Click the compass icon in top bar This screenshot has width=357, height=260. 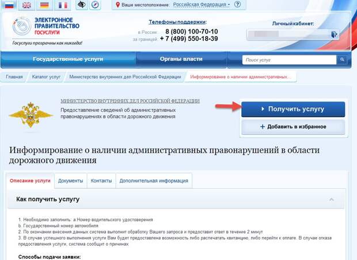tap(94, 5)
